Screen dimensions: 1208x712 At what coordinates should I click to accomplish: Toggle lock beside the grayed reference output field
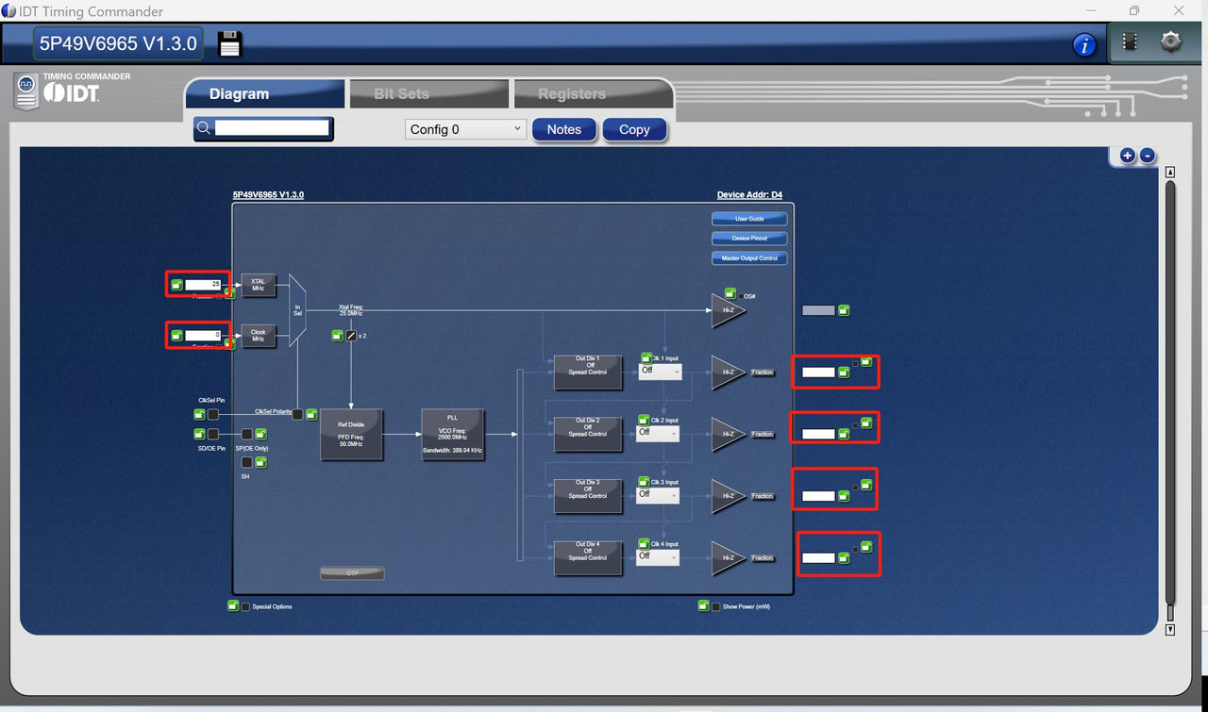coord(844,309)
